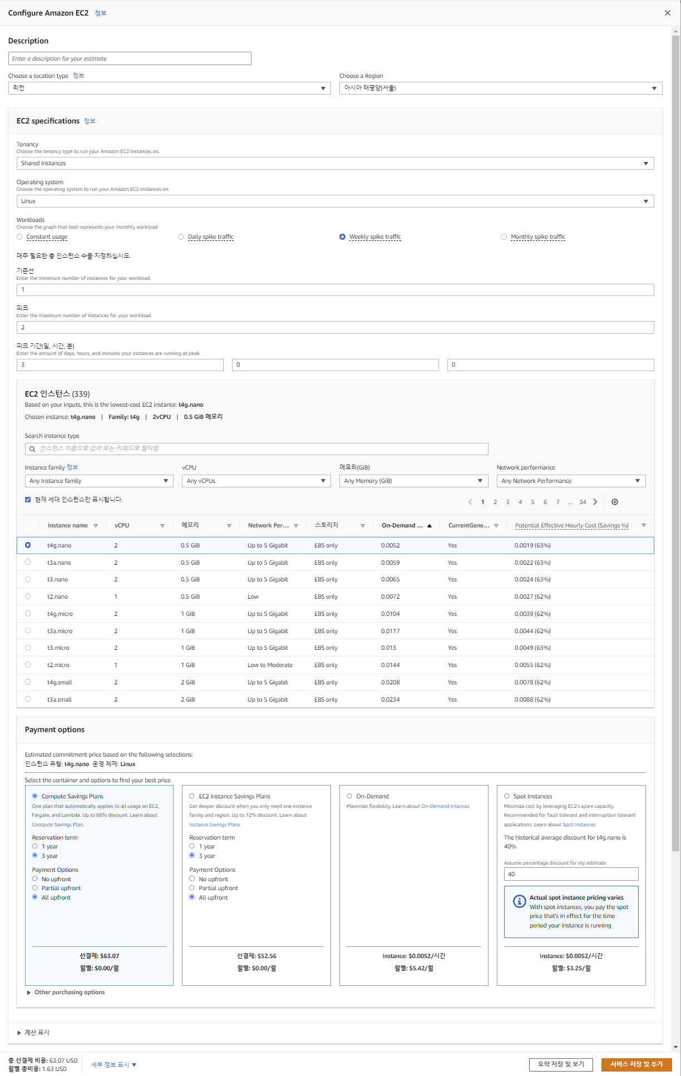Close the Configure Amazon EC2 dialog
681x1076 pixels.
[x=668, y=13]
